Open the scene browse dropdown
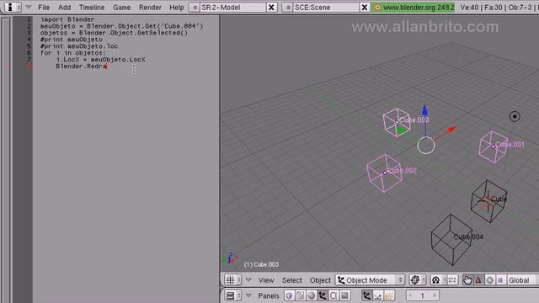 (288, 8)
